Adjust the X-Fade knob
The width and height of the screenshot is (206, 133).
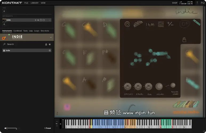coord(138,86)
